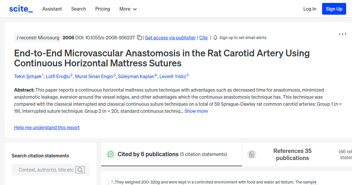
Task: Click the blue Sign Up button
Action: tap(334, 9)
